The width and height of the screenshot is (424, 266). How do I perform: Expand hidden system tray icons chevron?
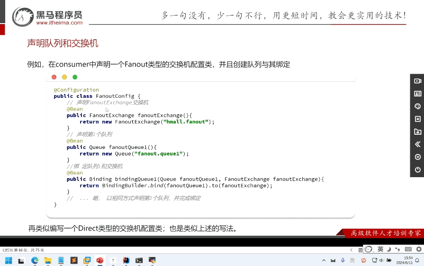[324, 260]
